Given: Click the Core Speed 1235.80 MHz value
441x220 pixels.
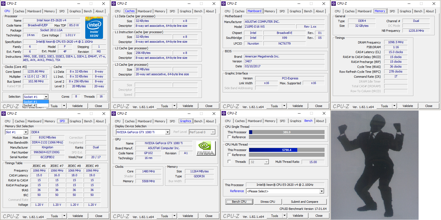Looking at the screenshot, I should pyautogui.click(x=36, y=72).
